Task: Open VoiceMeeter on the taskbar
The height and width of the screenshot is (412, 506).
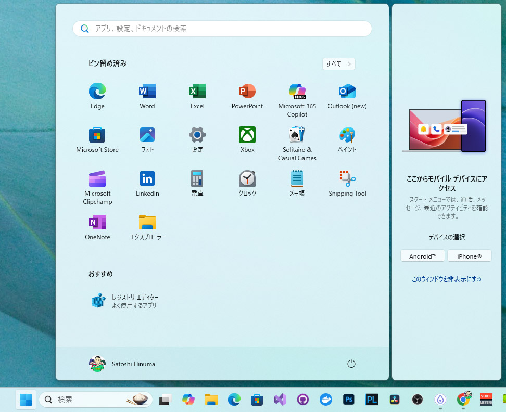Action: click(x=486, y=400)
